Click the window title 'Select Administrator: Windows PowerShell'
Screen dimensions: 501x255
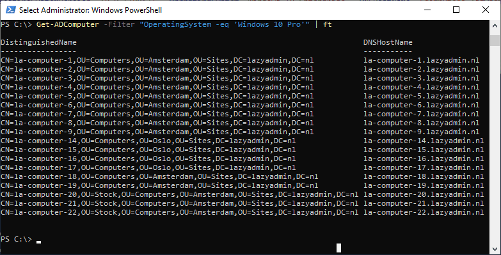(90, 10)
